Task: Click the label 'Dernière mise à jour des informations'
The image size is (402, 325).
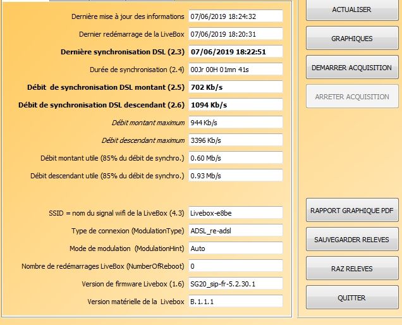Action: pos(128,16)
